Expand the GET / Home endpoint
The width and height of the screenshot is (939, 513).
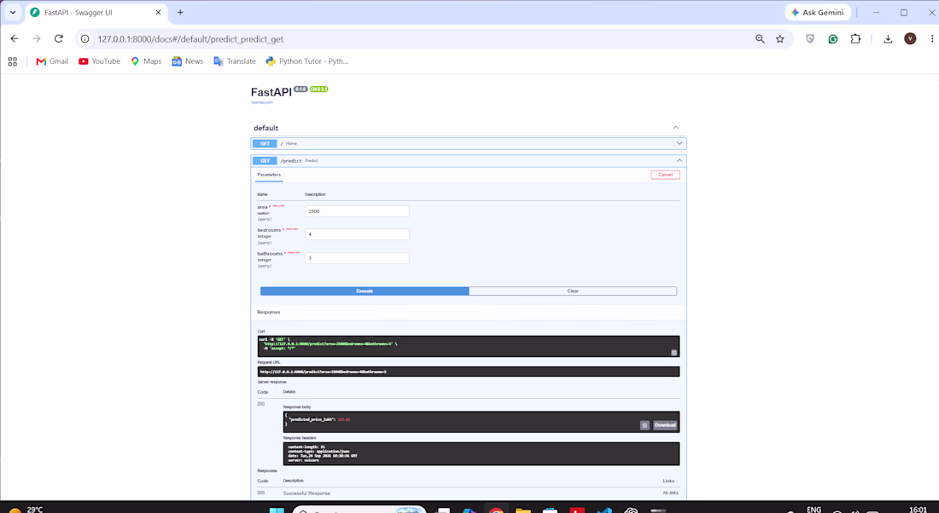click(469, 143)
